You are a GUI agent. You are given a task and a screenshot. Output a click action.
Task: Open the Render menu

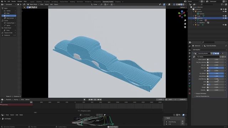pos(14,1)
